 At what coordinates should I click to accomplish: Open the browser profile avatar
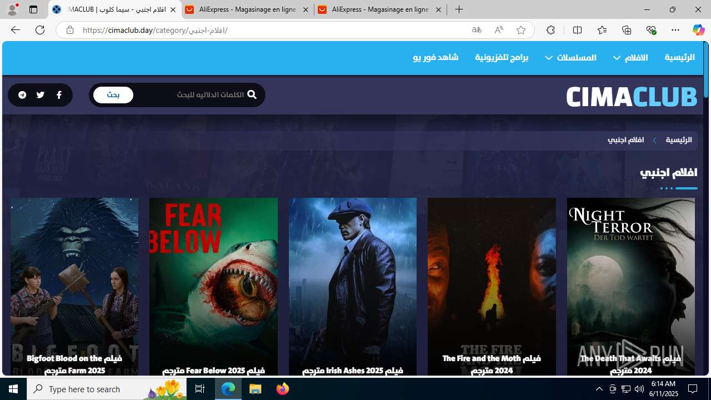coord(12,9)
